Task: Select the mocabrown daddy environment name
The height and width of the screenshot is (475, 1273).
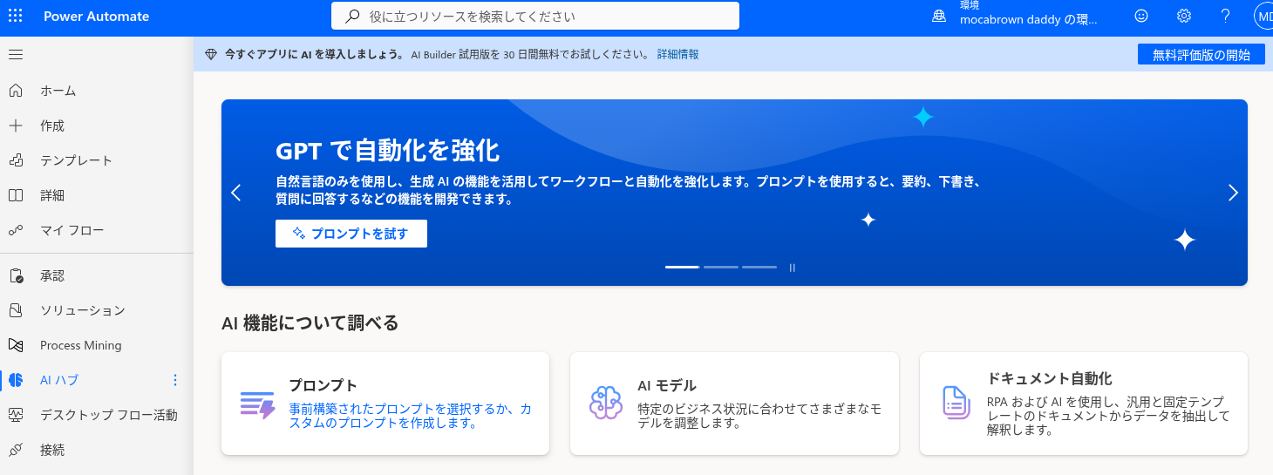Action: tap(1029, 20)
